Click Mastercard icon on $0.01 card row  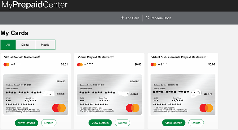click(x=7, y=65)
